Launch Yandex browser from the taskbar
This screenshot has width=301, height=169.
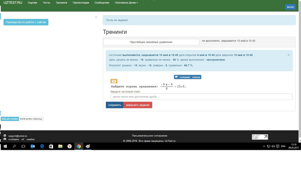click(70, 146)
